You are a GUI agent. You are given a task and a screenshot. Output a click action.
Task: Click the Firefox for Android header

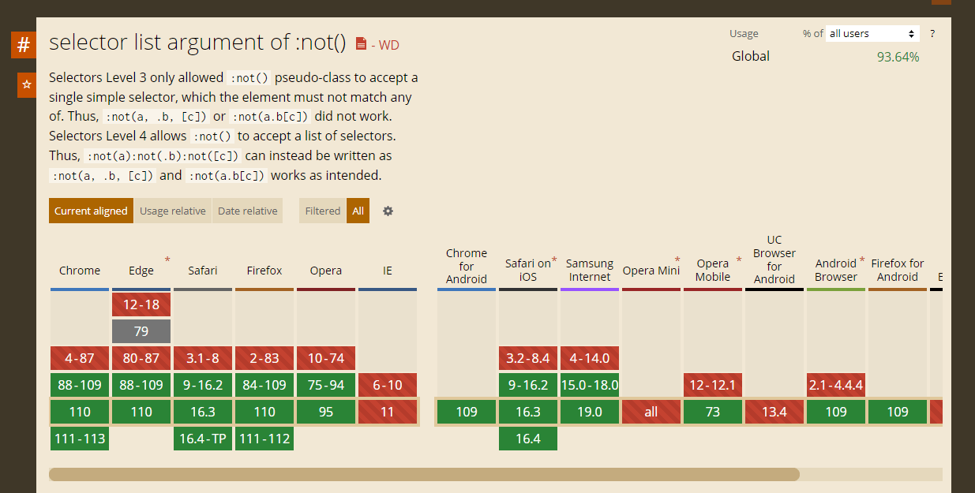pos(898,270)
